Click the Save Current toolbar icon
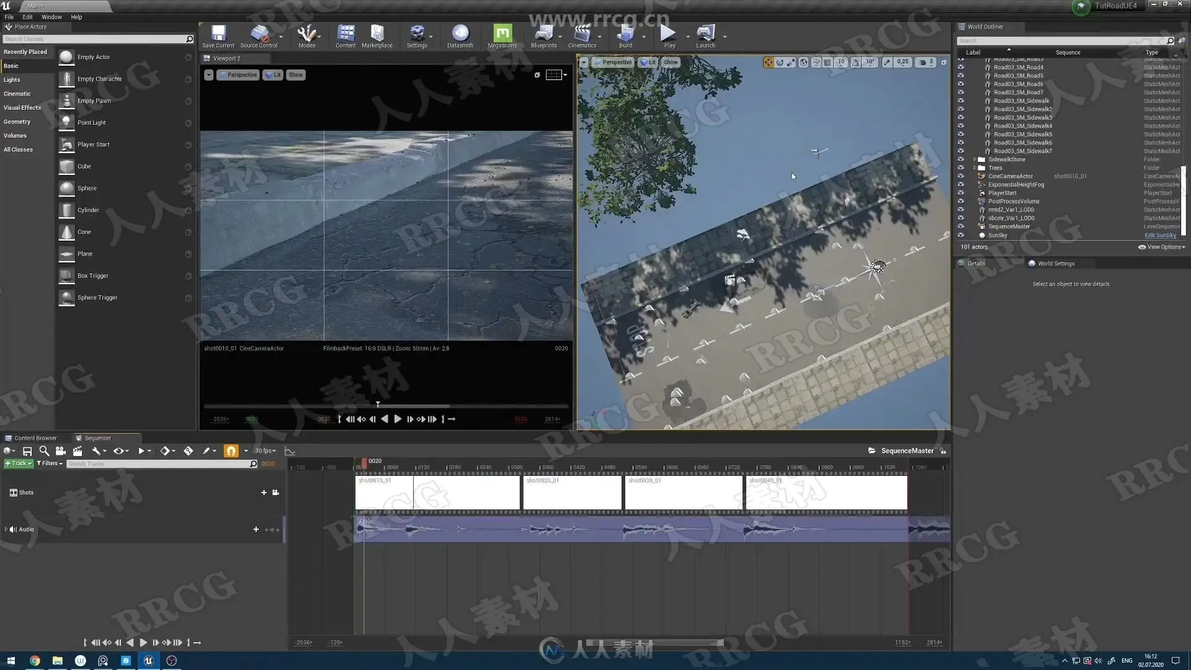The image size is (1191, 670). click(218, 34)
